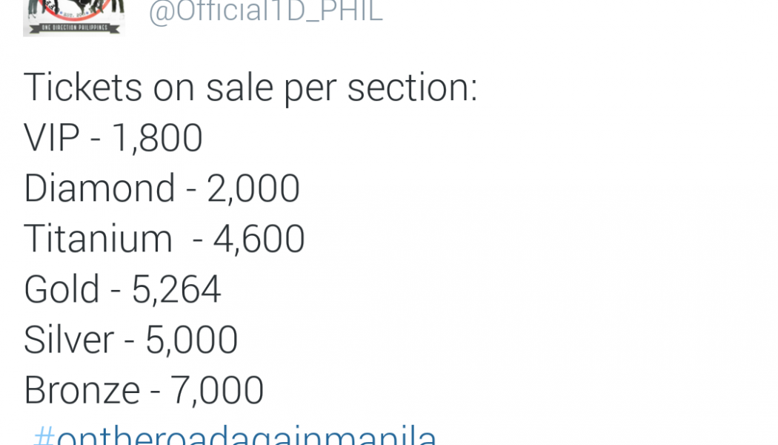
Task: Open the One Direction Philippines profile avatar
Action: point(73,18)
